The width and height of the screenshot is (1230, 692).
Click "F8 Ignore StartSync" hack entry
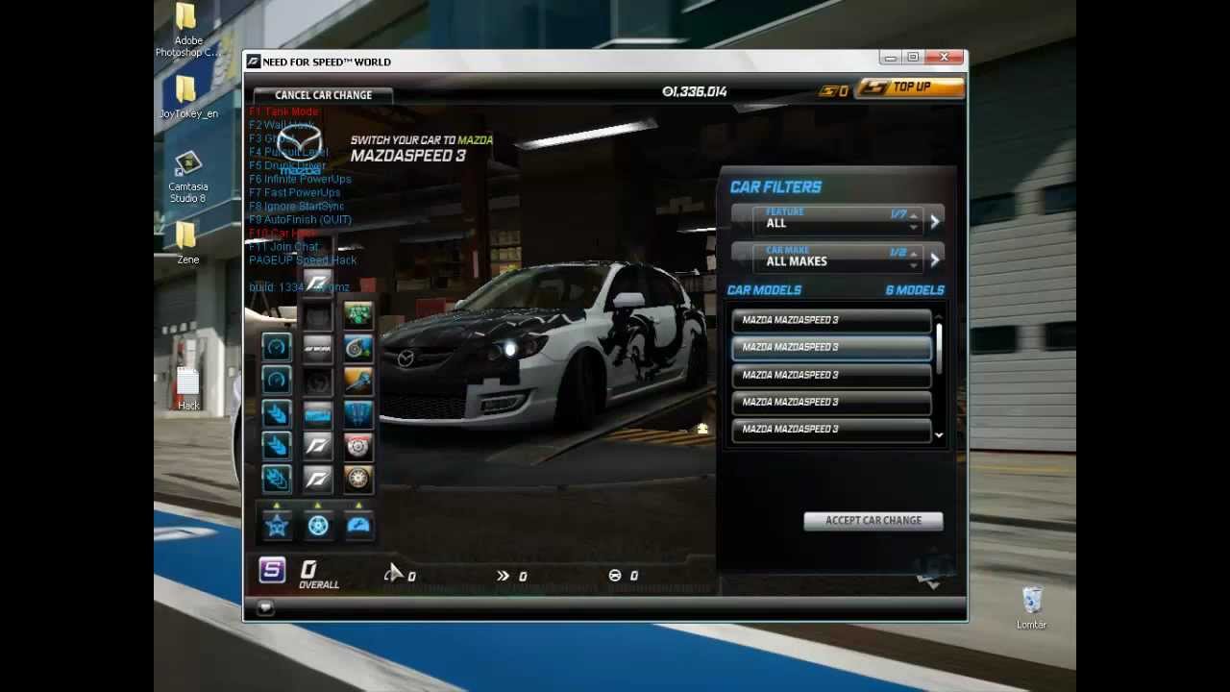pos(296,206)
